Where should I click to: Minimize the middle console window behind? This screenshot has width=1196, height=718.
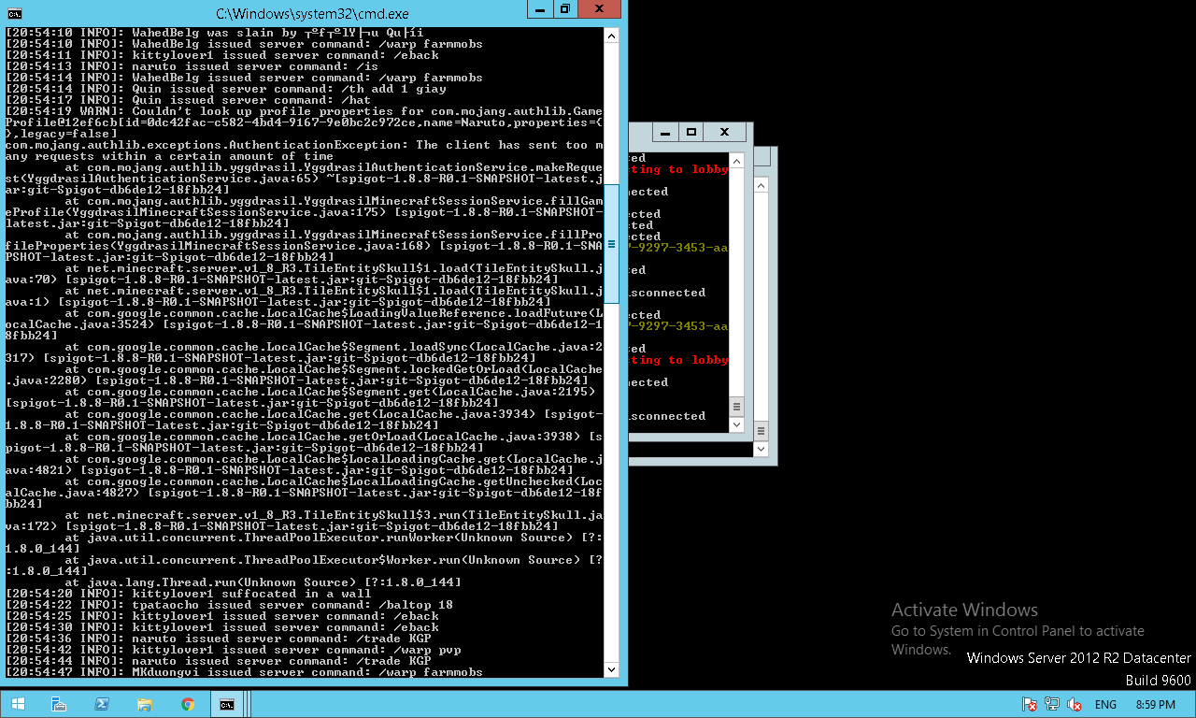coord(665,132)
